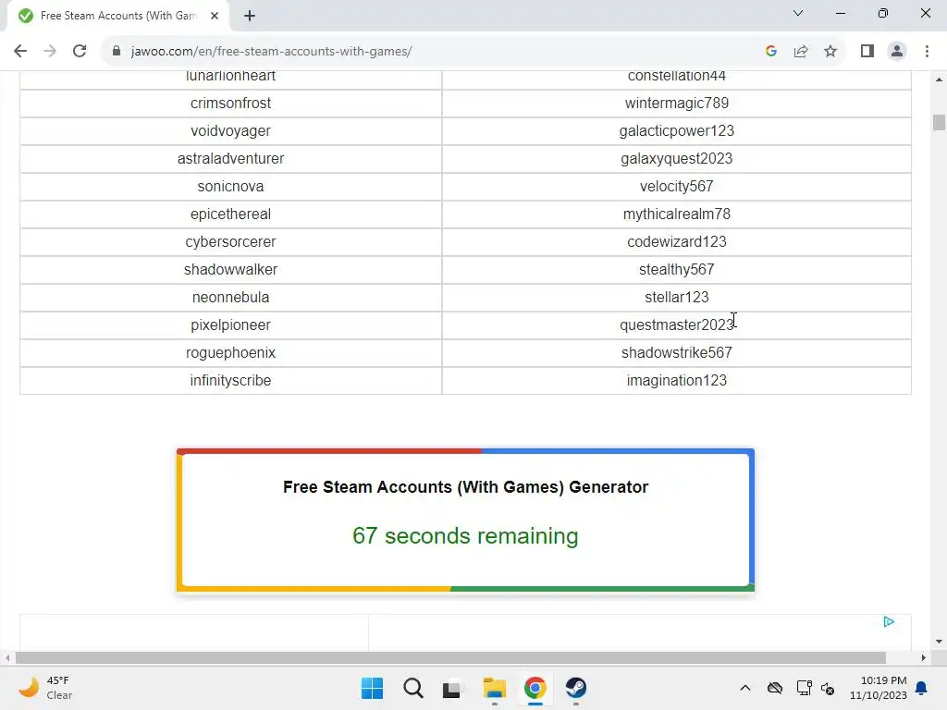
Task: Click the username crimsonfrost
Action: 230,104
